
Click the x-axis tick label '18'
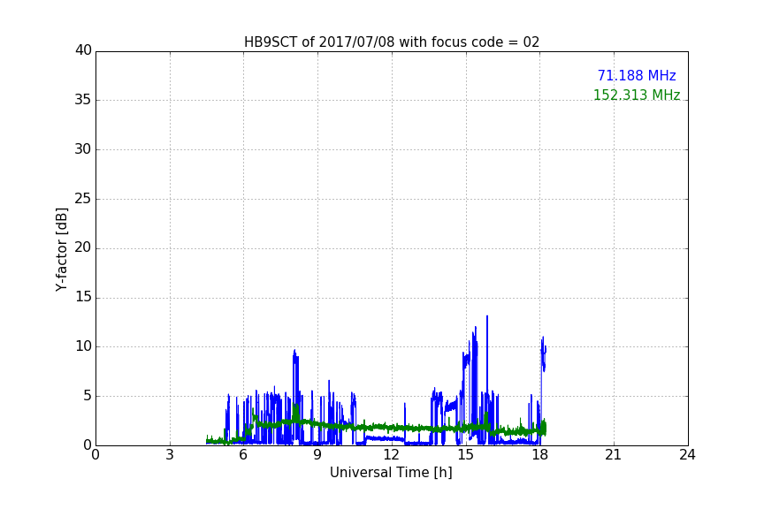pyautogui.click(x=540, y=455)
